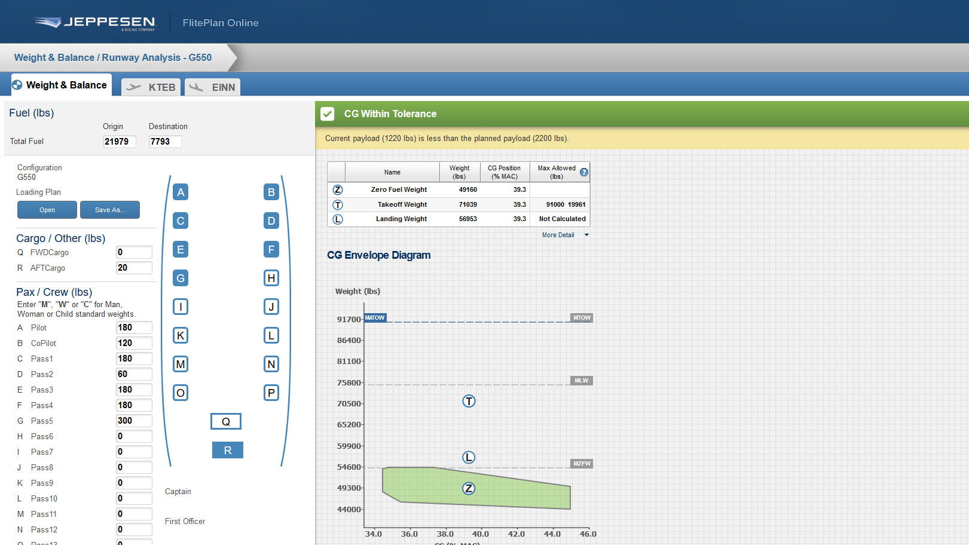Select seat A on the cabin diagram
The height and width of the screenshot is (545, 969).
tap(181, 192)
